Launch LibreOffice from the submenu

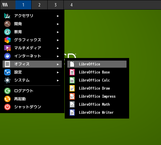click(97, 64)
